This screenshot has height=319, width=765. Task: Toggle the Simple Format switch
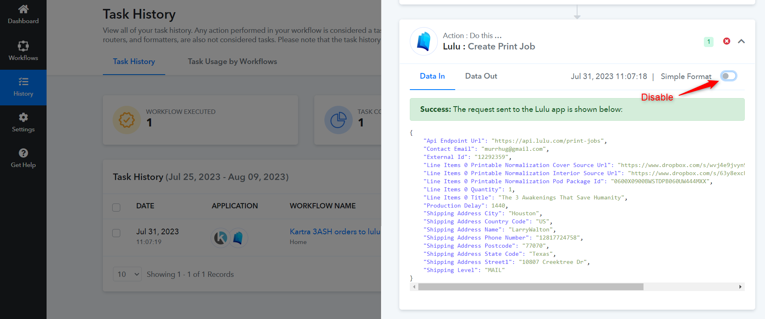click(x=729, y=76)
